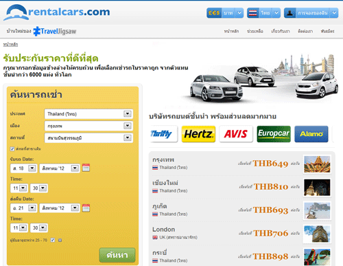Open the currency selector with £€$ icon

[225, 13]
